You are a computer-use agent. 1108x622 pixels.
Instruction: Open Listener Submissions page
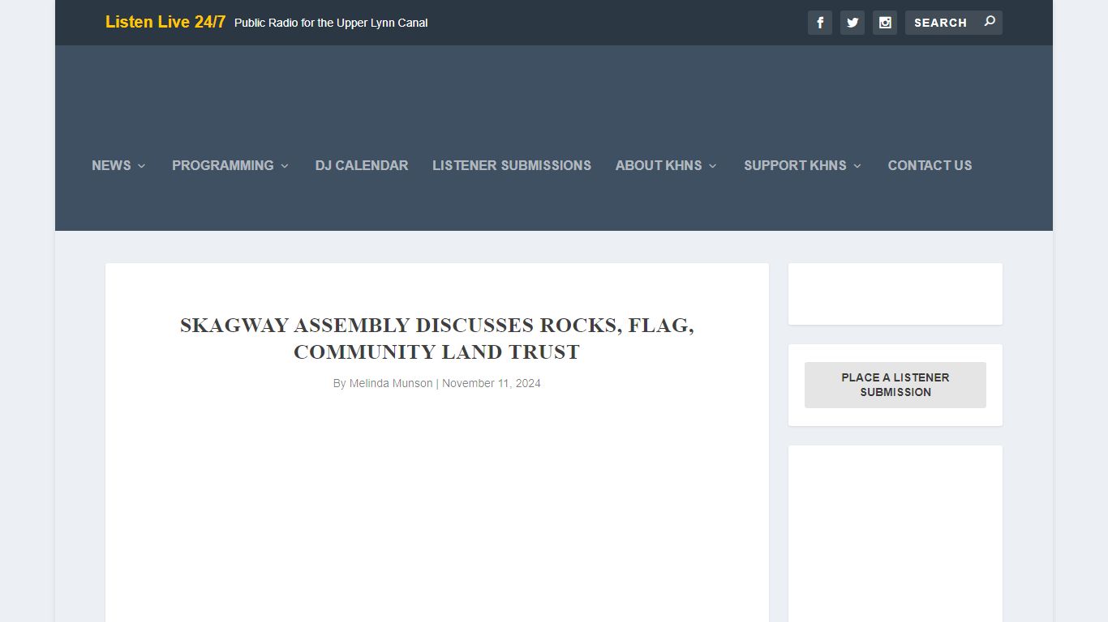(512, 165)
